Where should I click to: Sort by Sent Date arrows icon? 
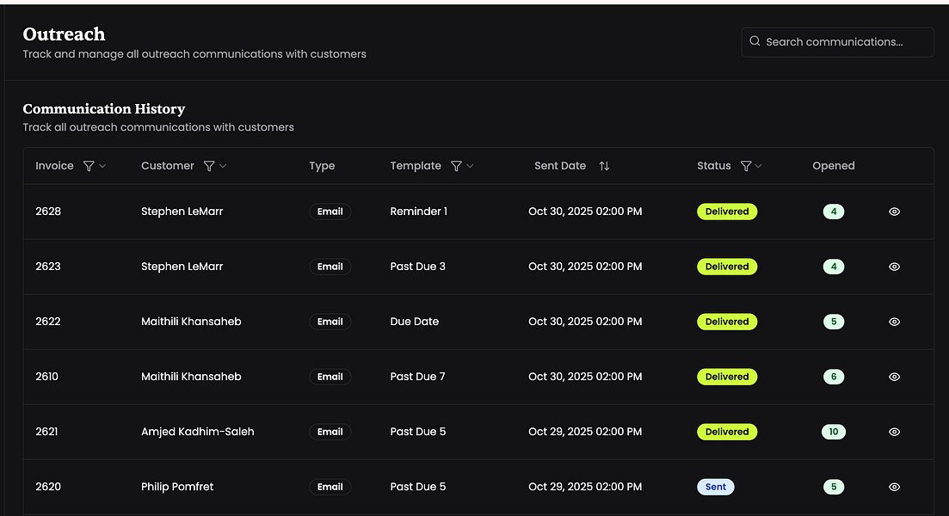point(604,166)
